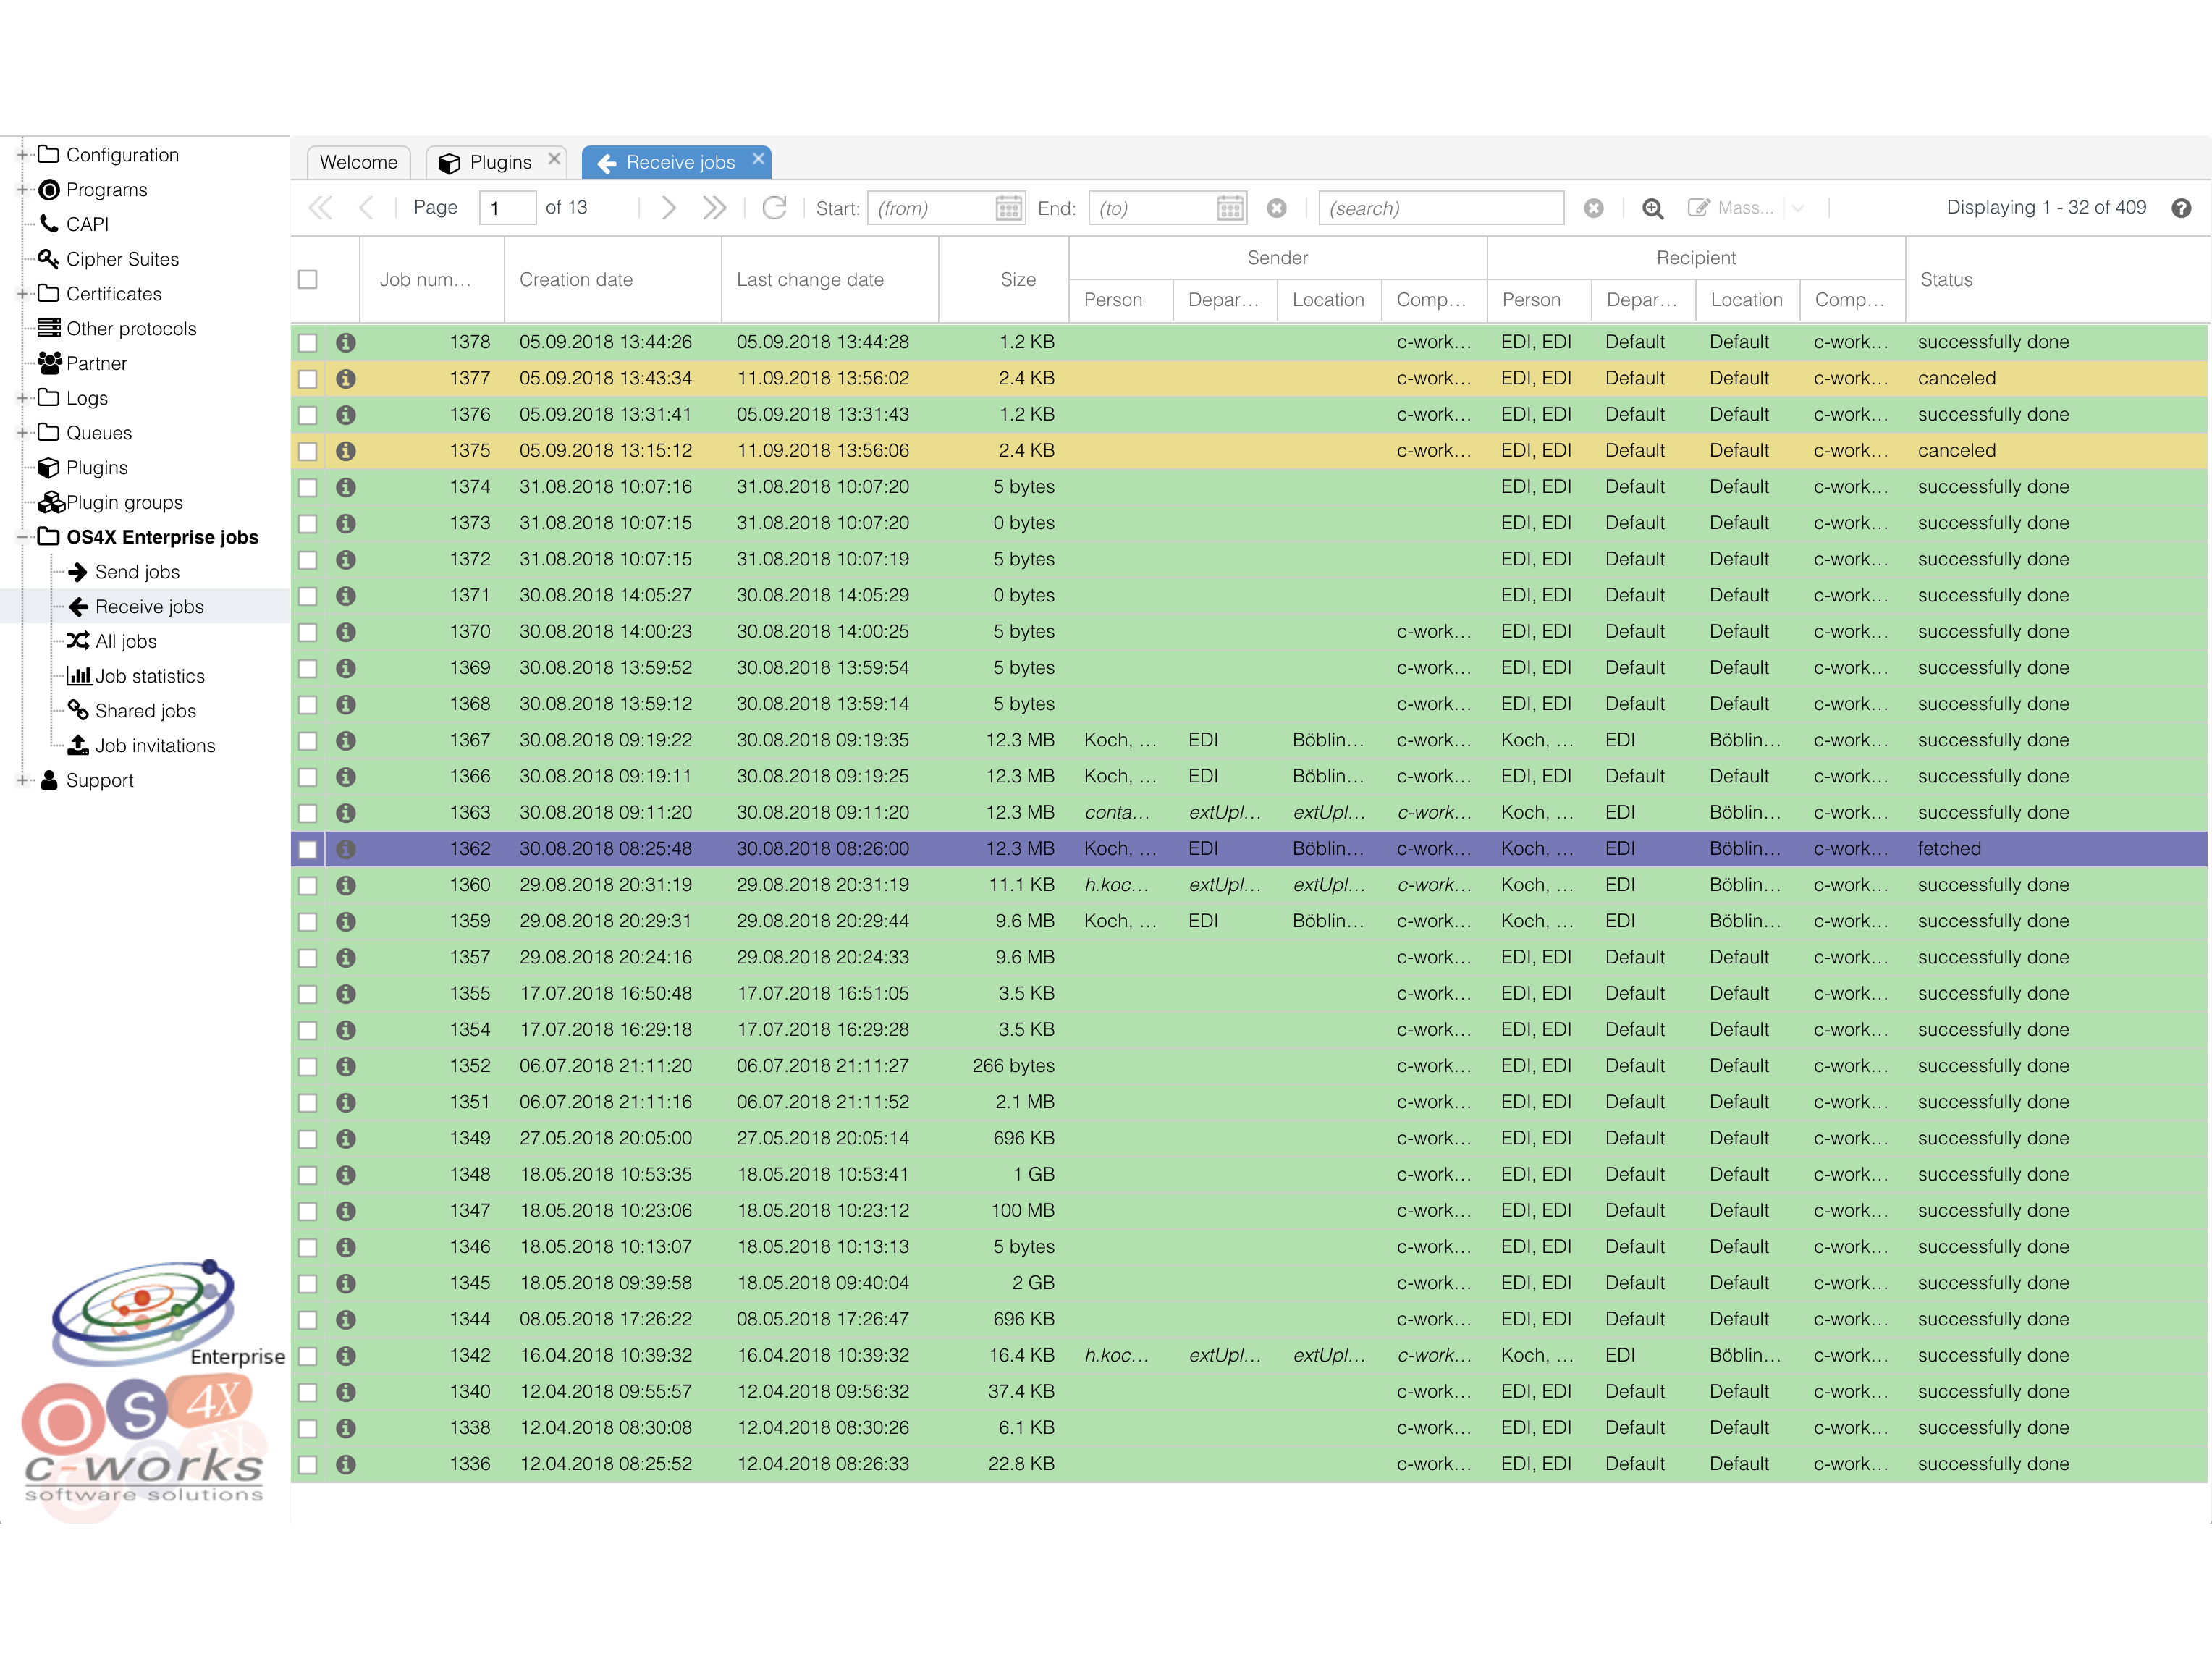Check the box for job 1378
The height and width of the screenshot is (1659, 2212).
point(308,342)
